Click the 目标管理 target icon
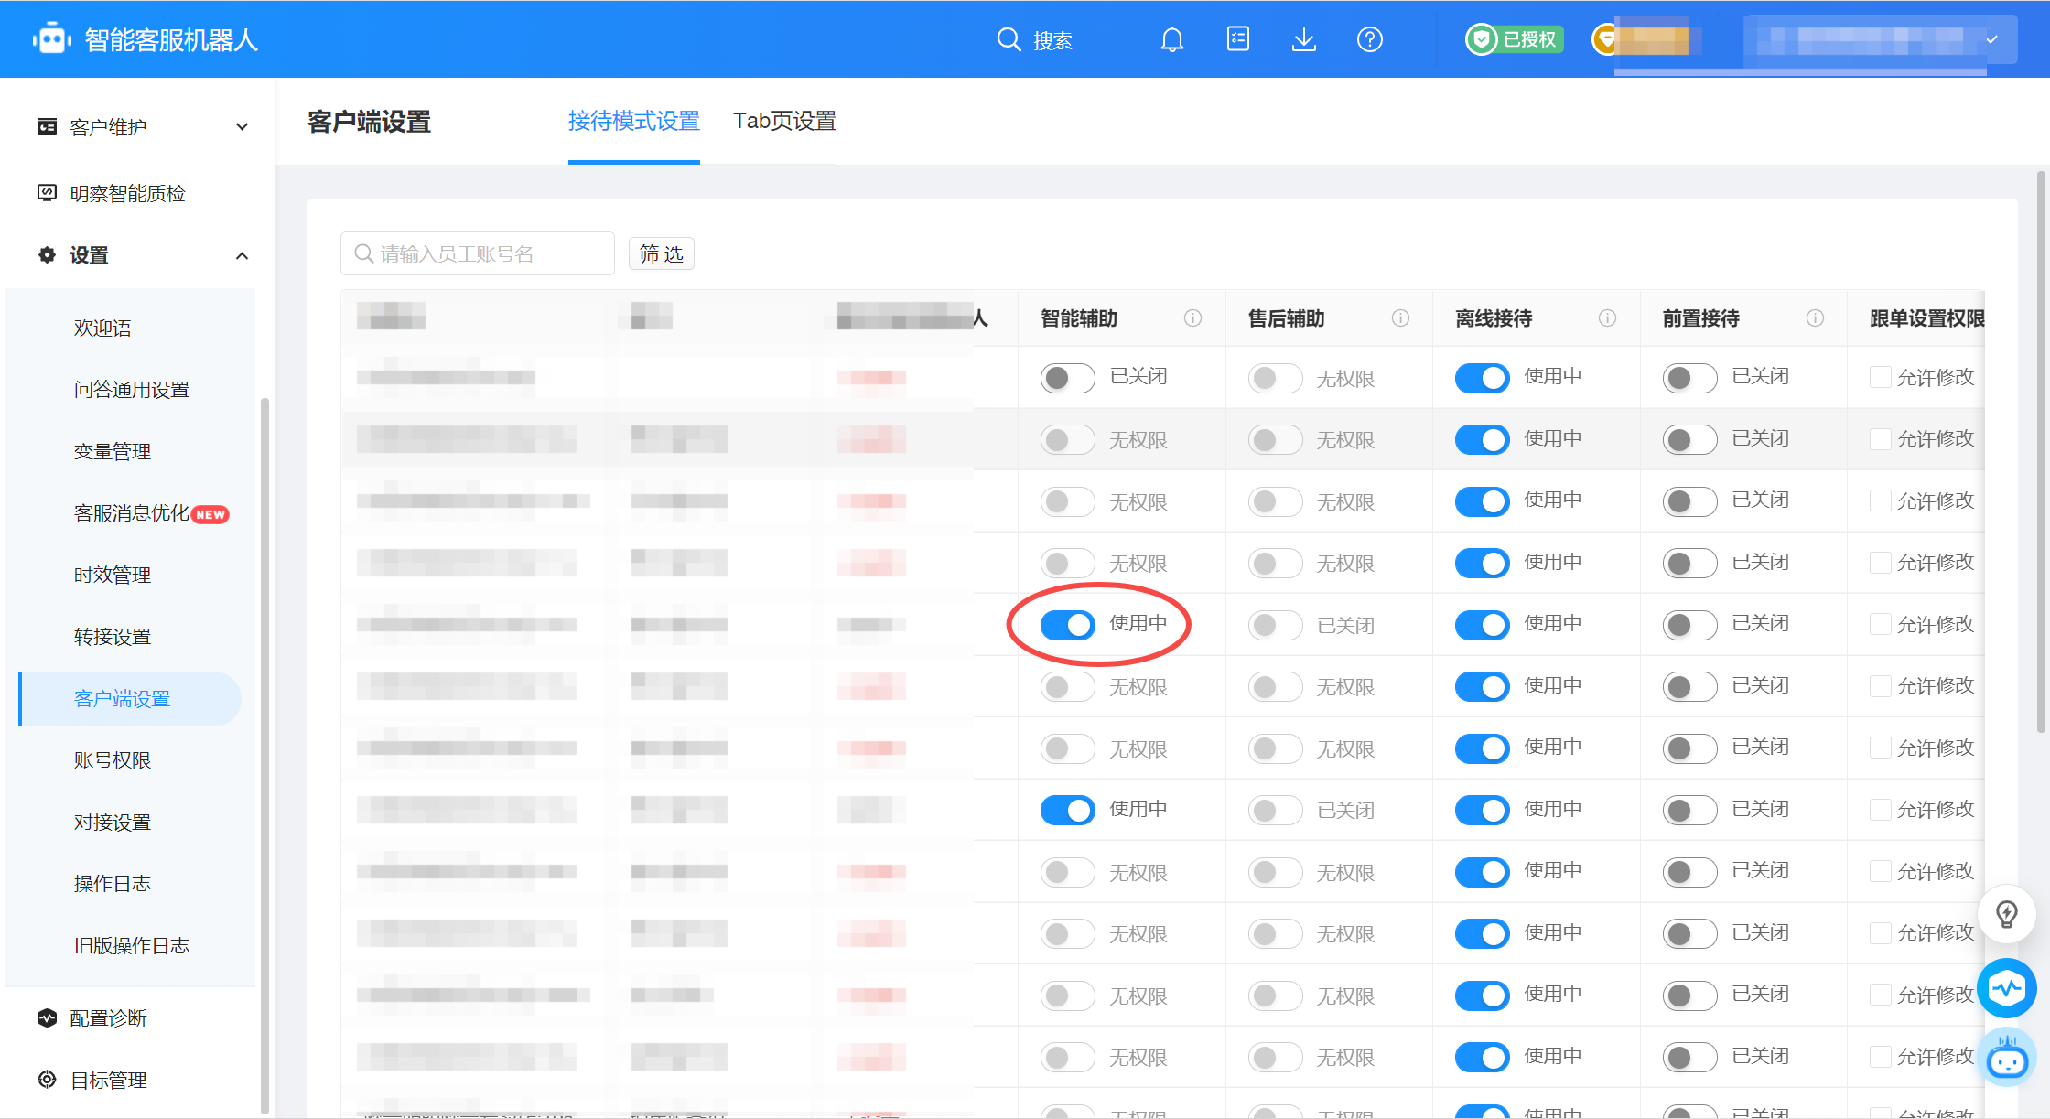Screen dimensions: 2050x1119 (47, 1080)
